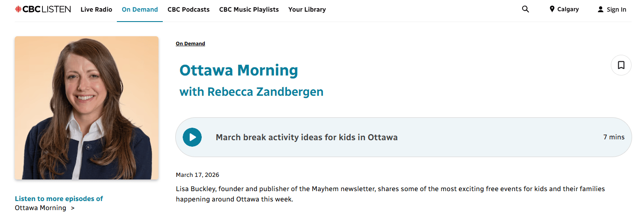Click the host portrait photo
The width and height of the screenshot is (642, 217).
[x=87, y=108]
